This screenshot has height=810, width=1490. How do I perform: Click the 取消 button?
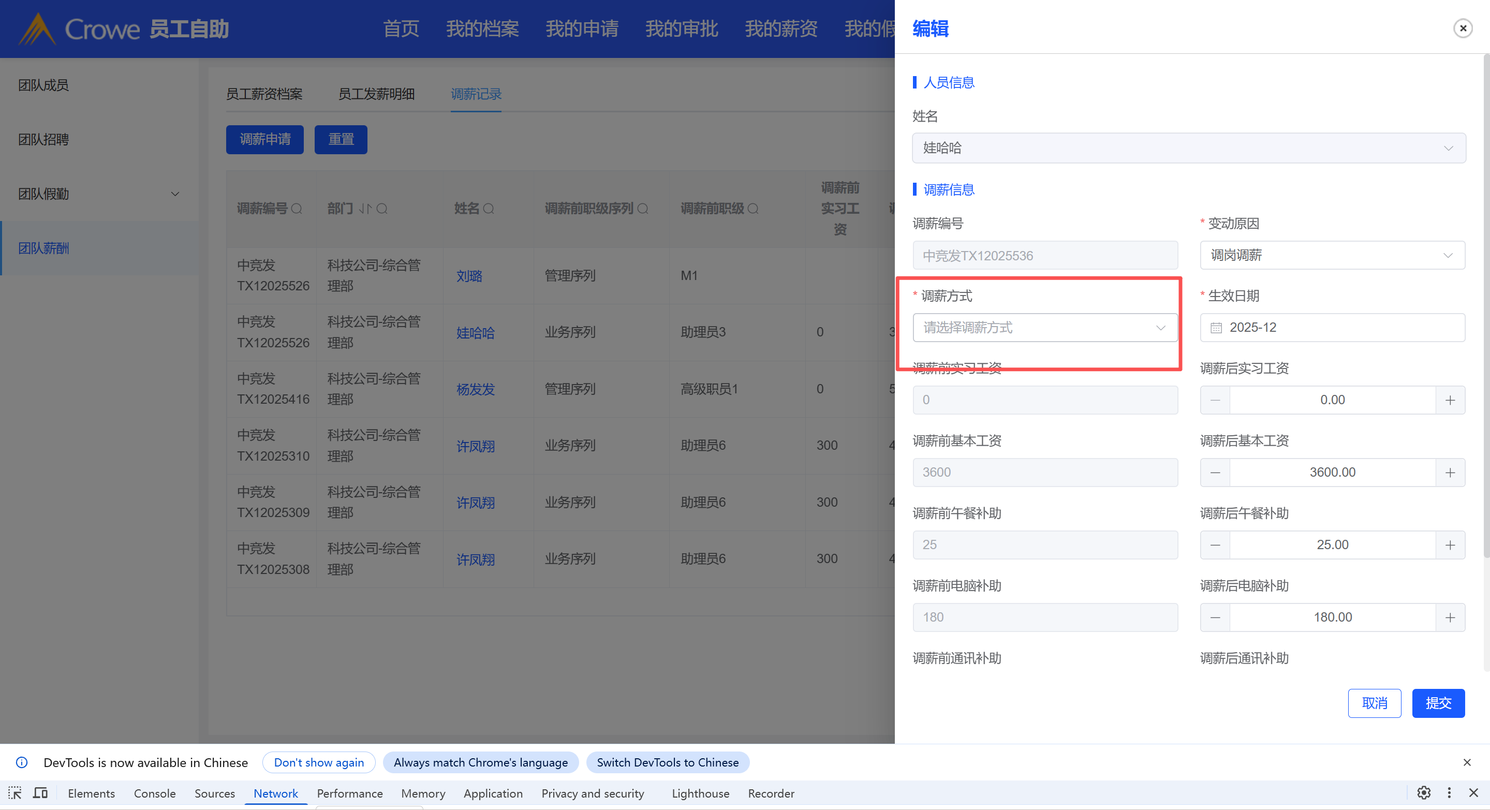1374,703
